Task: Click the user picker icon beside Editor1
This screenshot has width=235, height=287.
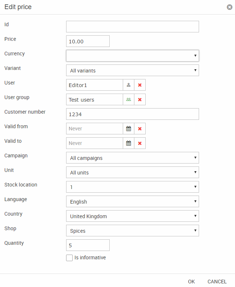Action: pos(129,85)
